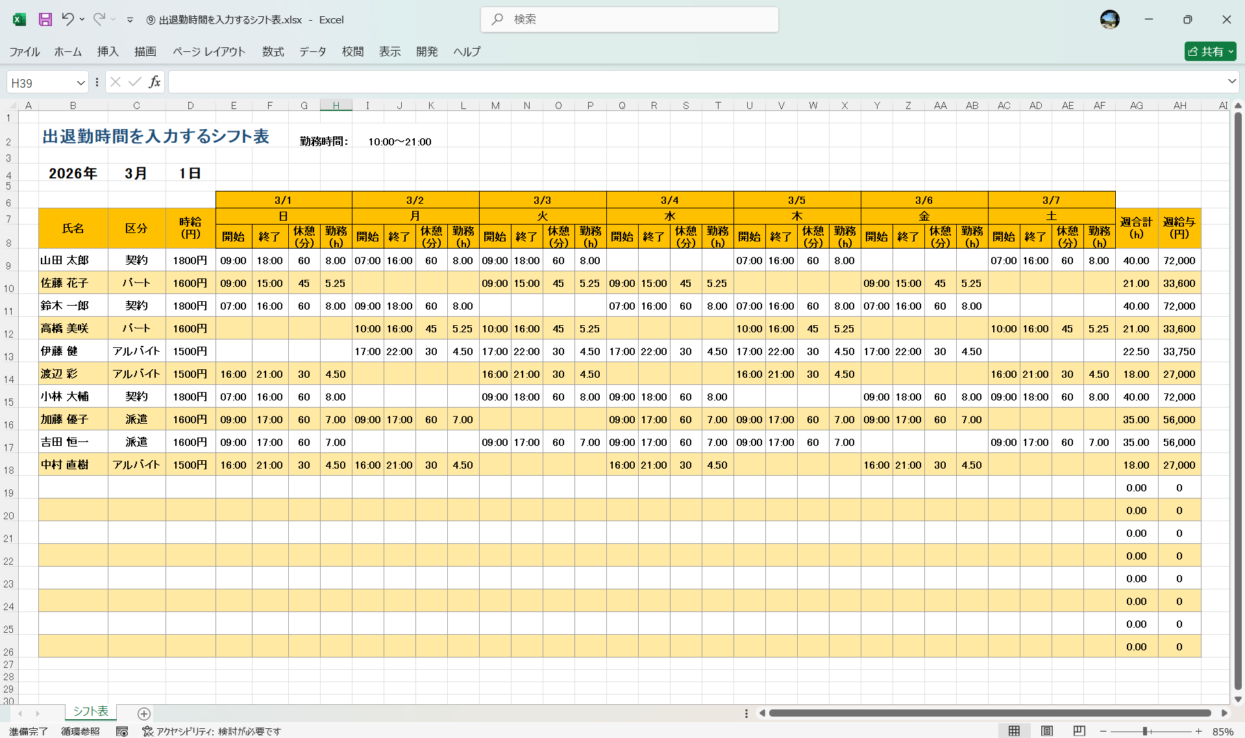Switch to Normal view in status bar
The width and height of the screenshot is (1245, 738).
(1015, 730)
